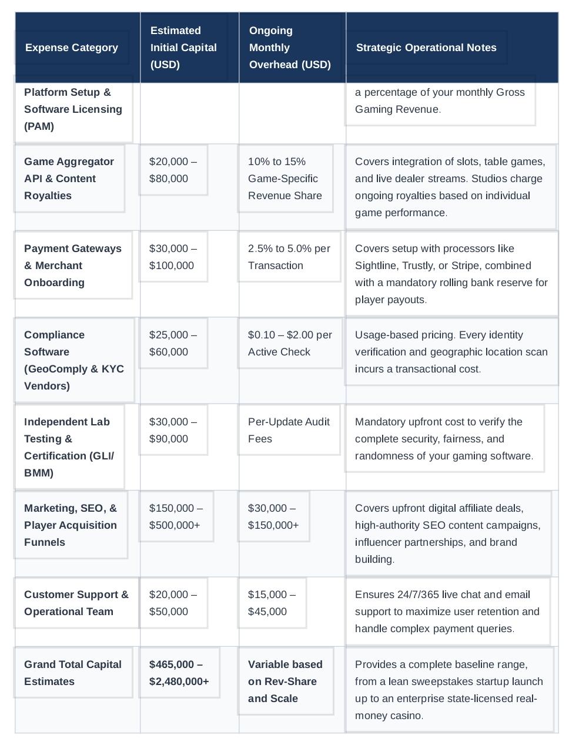Select the 2.5% to 5.0% per Transaction cell
The height and width of the screenshot is (752, 569).
289,257
